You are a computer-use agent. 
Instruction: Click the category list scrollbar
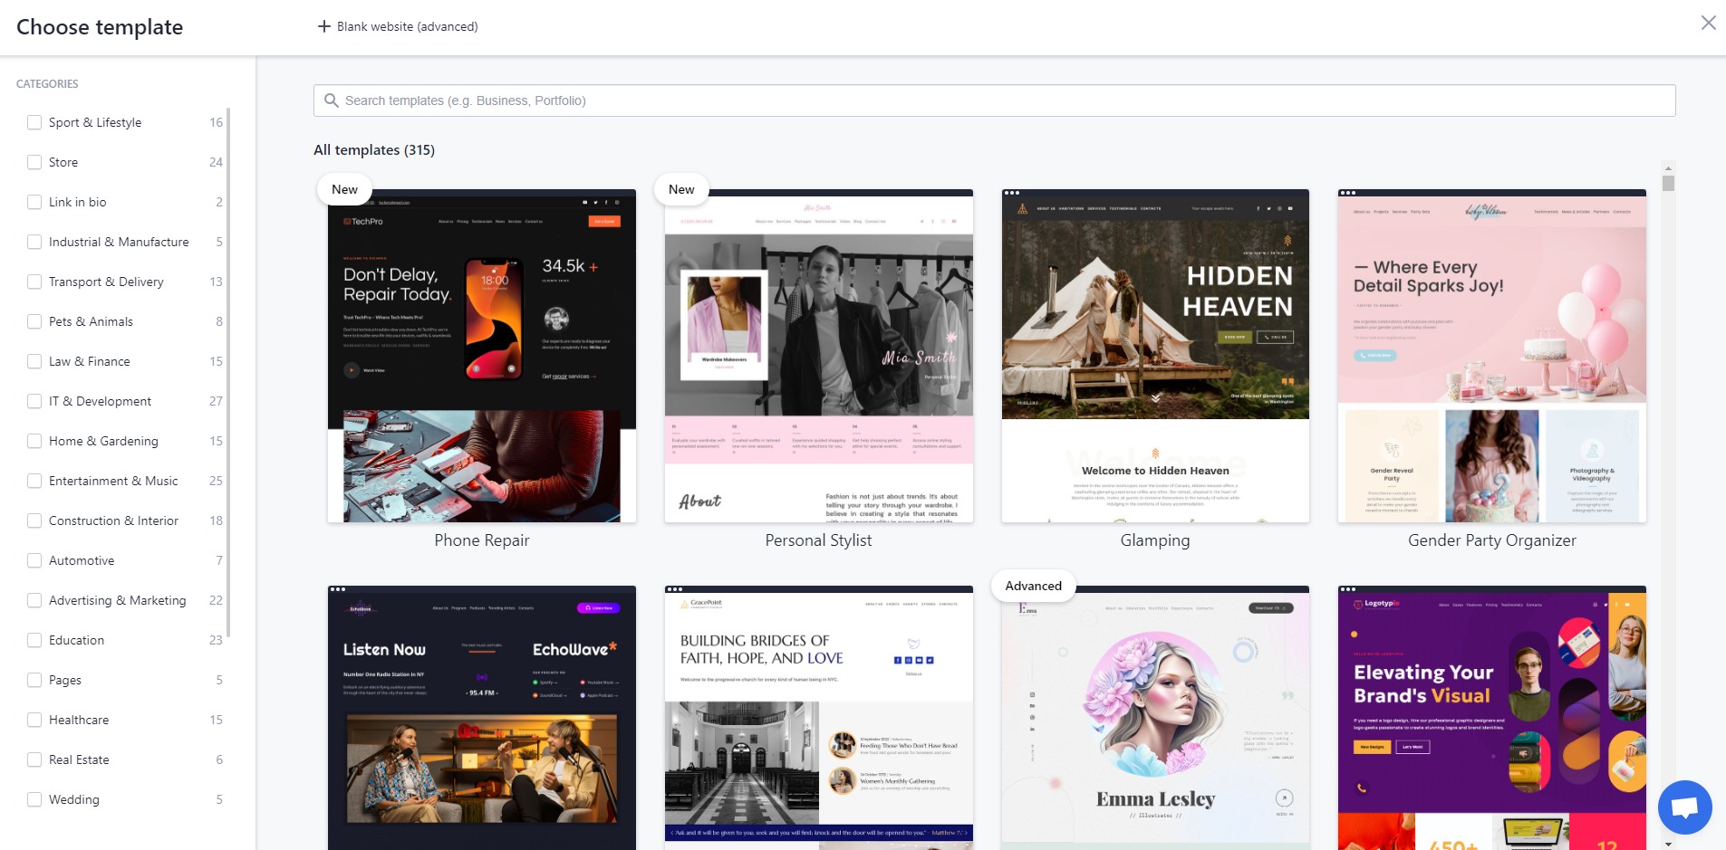point(228,371)
